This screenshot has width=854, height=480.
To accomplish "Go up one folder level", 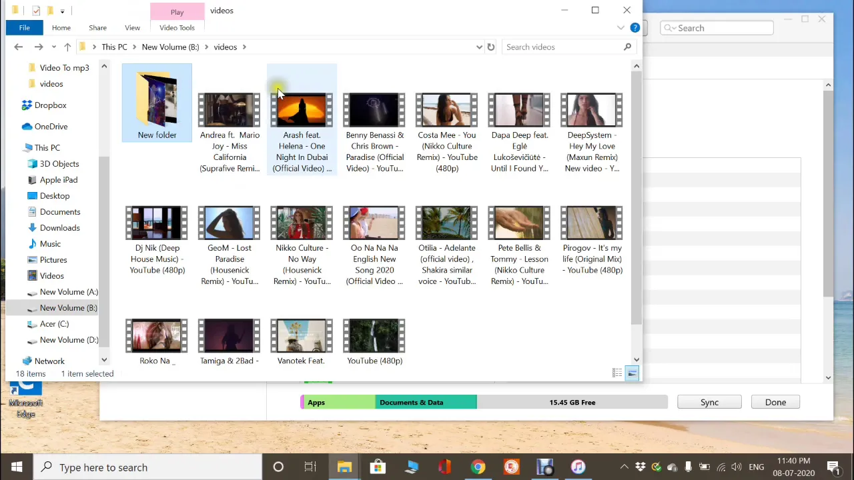I will [67, 47].
